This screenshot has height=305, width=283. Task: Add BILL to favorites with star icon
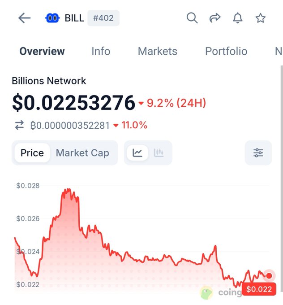(x=260, y=18)
